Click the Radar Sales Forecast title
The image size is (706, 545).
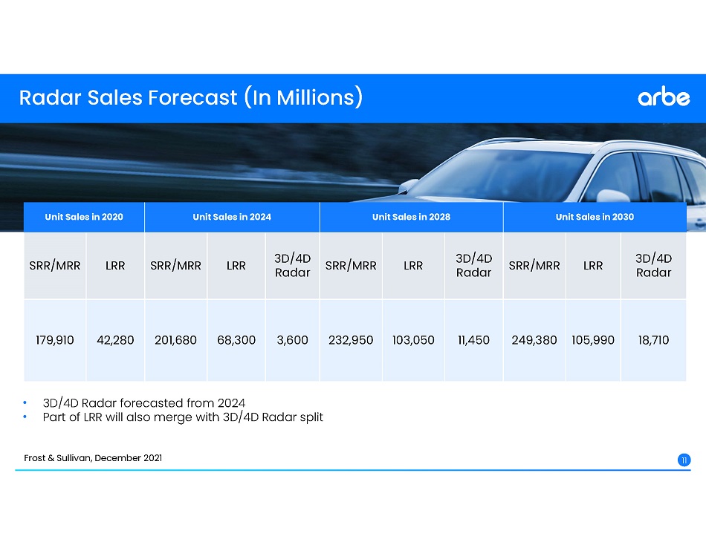[x=190, y=97]
